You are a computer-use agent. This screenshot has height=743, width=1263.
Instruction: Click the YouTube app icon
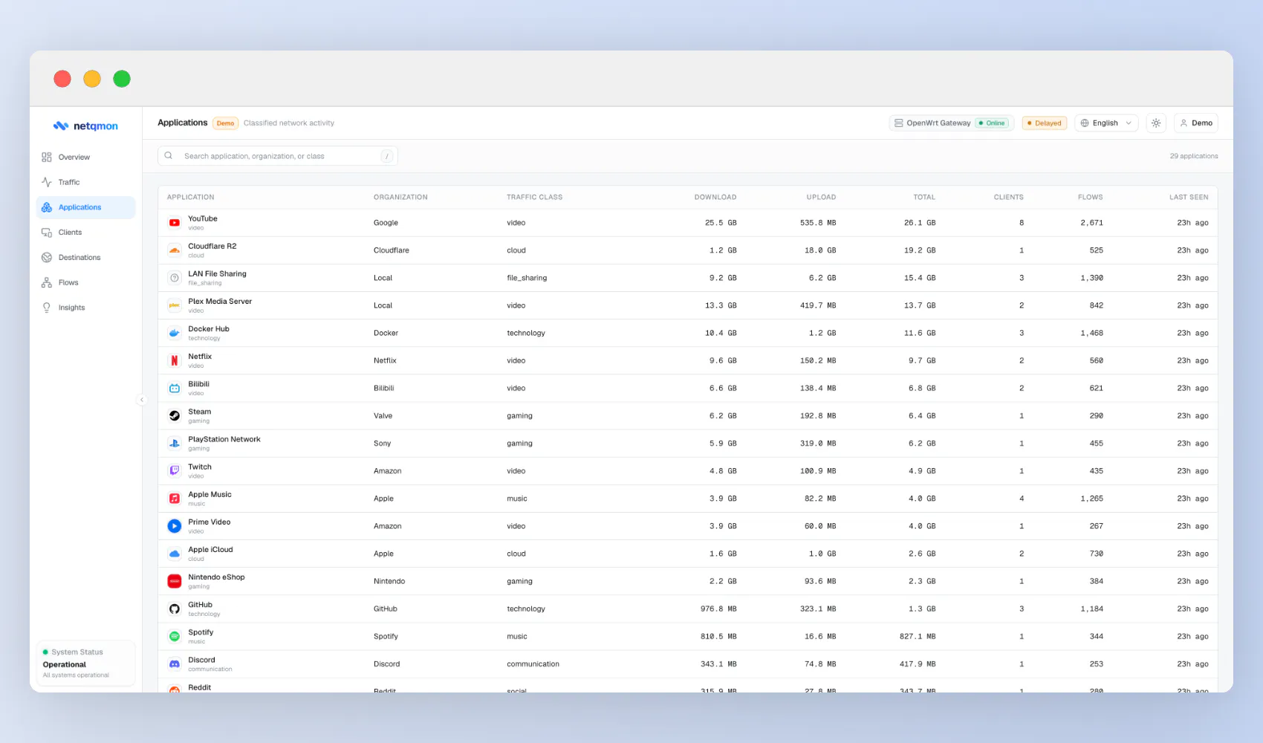coord(175,223)
